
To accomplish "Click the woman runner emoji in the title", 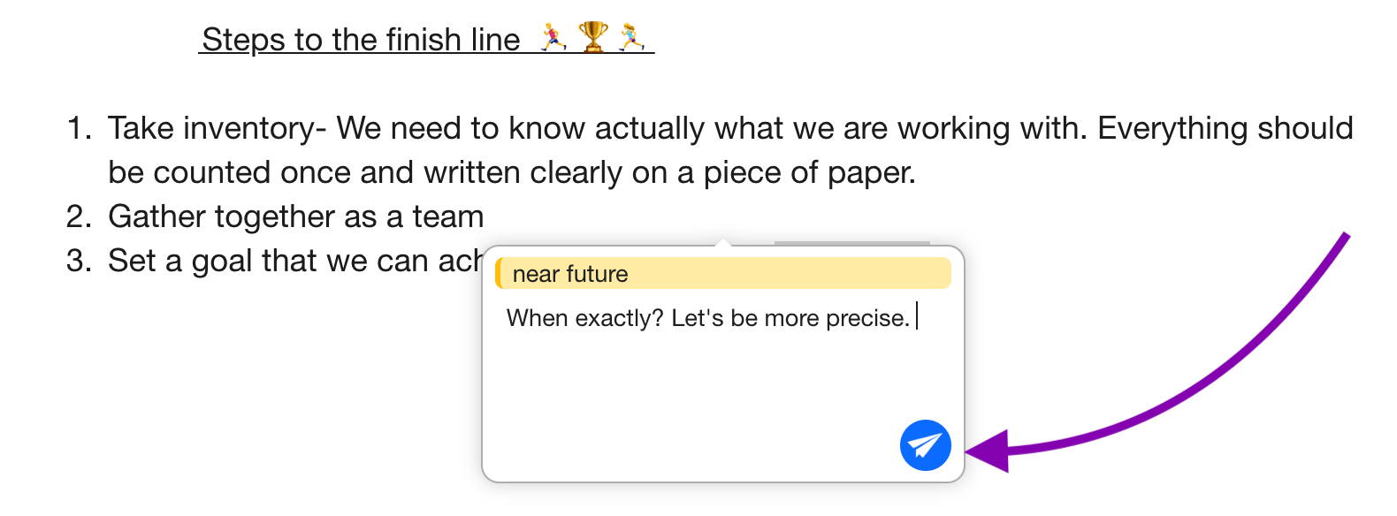I will [x=632, y=37].
